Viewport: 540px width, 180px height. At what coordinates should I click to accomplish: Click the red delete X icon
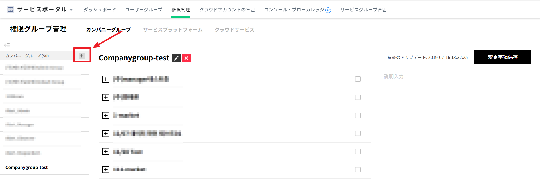(186, 58)
